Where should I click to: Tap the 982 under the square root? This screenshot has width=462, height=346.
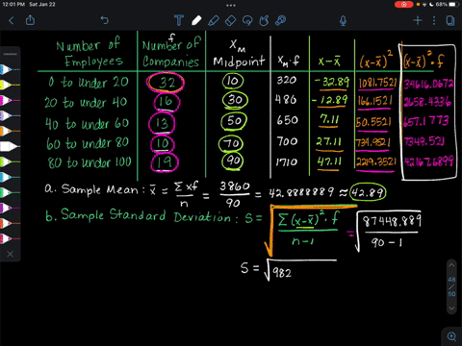(282, 273)
